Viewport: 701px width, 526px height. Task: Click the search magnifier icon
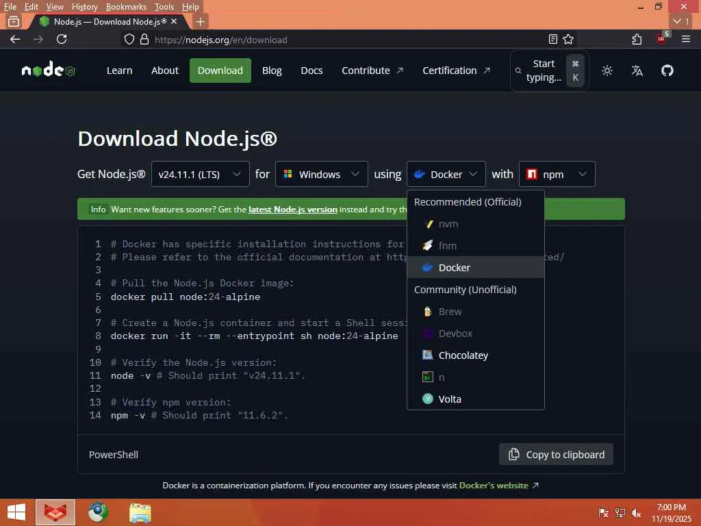click(518, 71)
